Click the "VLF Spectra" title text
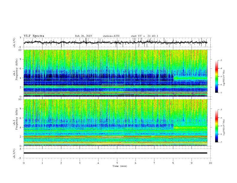The height and width of the screenshot is (183, 237). (x=34, y=36)
